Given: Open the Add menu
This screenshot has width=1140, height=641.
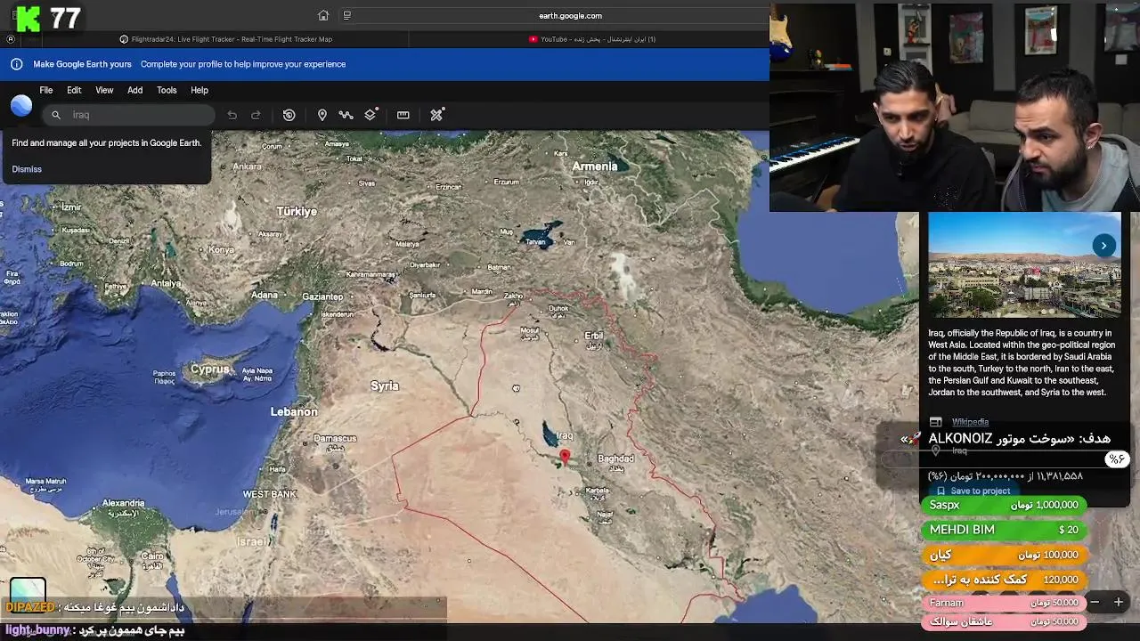Looking at the screenshot, I should 134,90.
